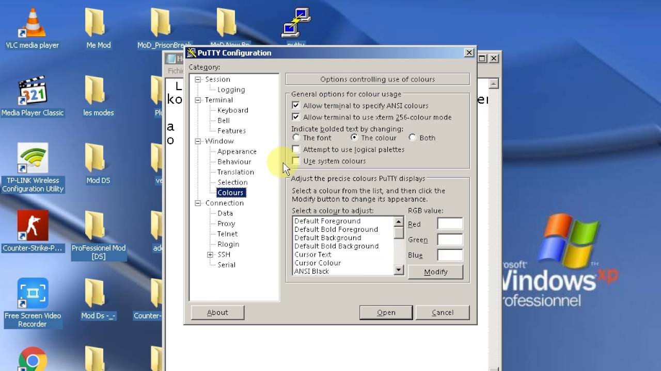
Task: Click the Open button
Action: 386,312
